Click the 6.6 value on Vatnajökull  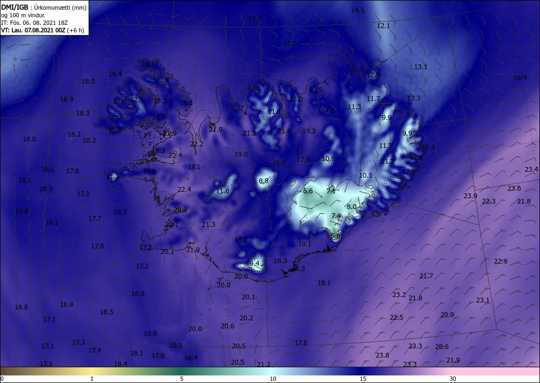[308, 191]
